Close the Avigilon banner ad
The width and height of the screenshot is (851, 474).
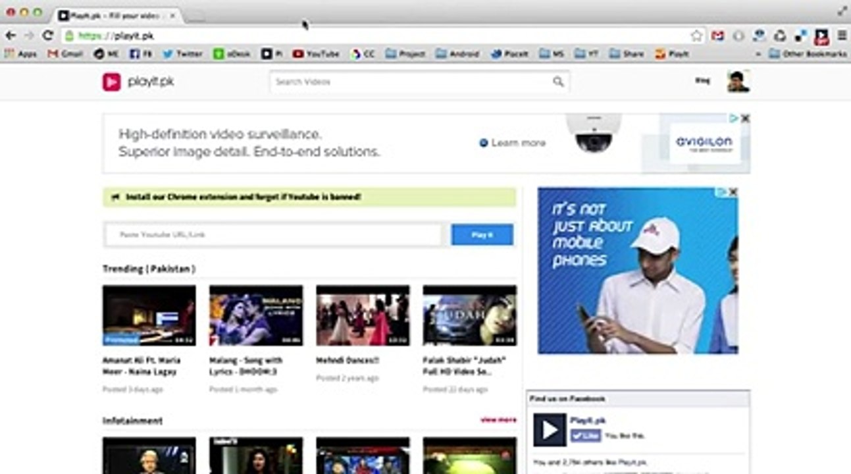(745, 118)
